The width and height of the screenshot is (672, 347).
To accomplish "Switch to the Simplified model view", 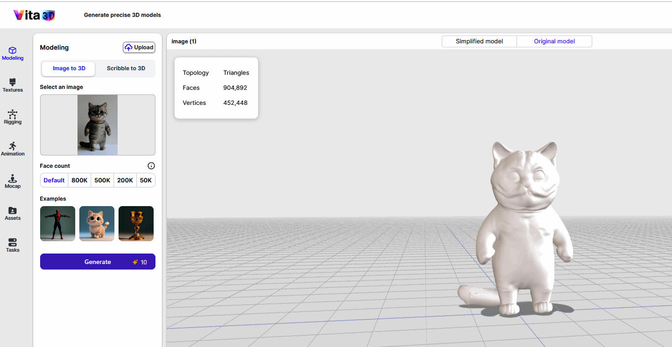I will pyautogui.click(x=479, y=41).
